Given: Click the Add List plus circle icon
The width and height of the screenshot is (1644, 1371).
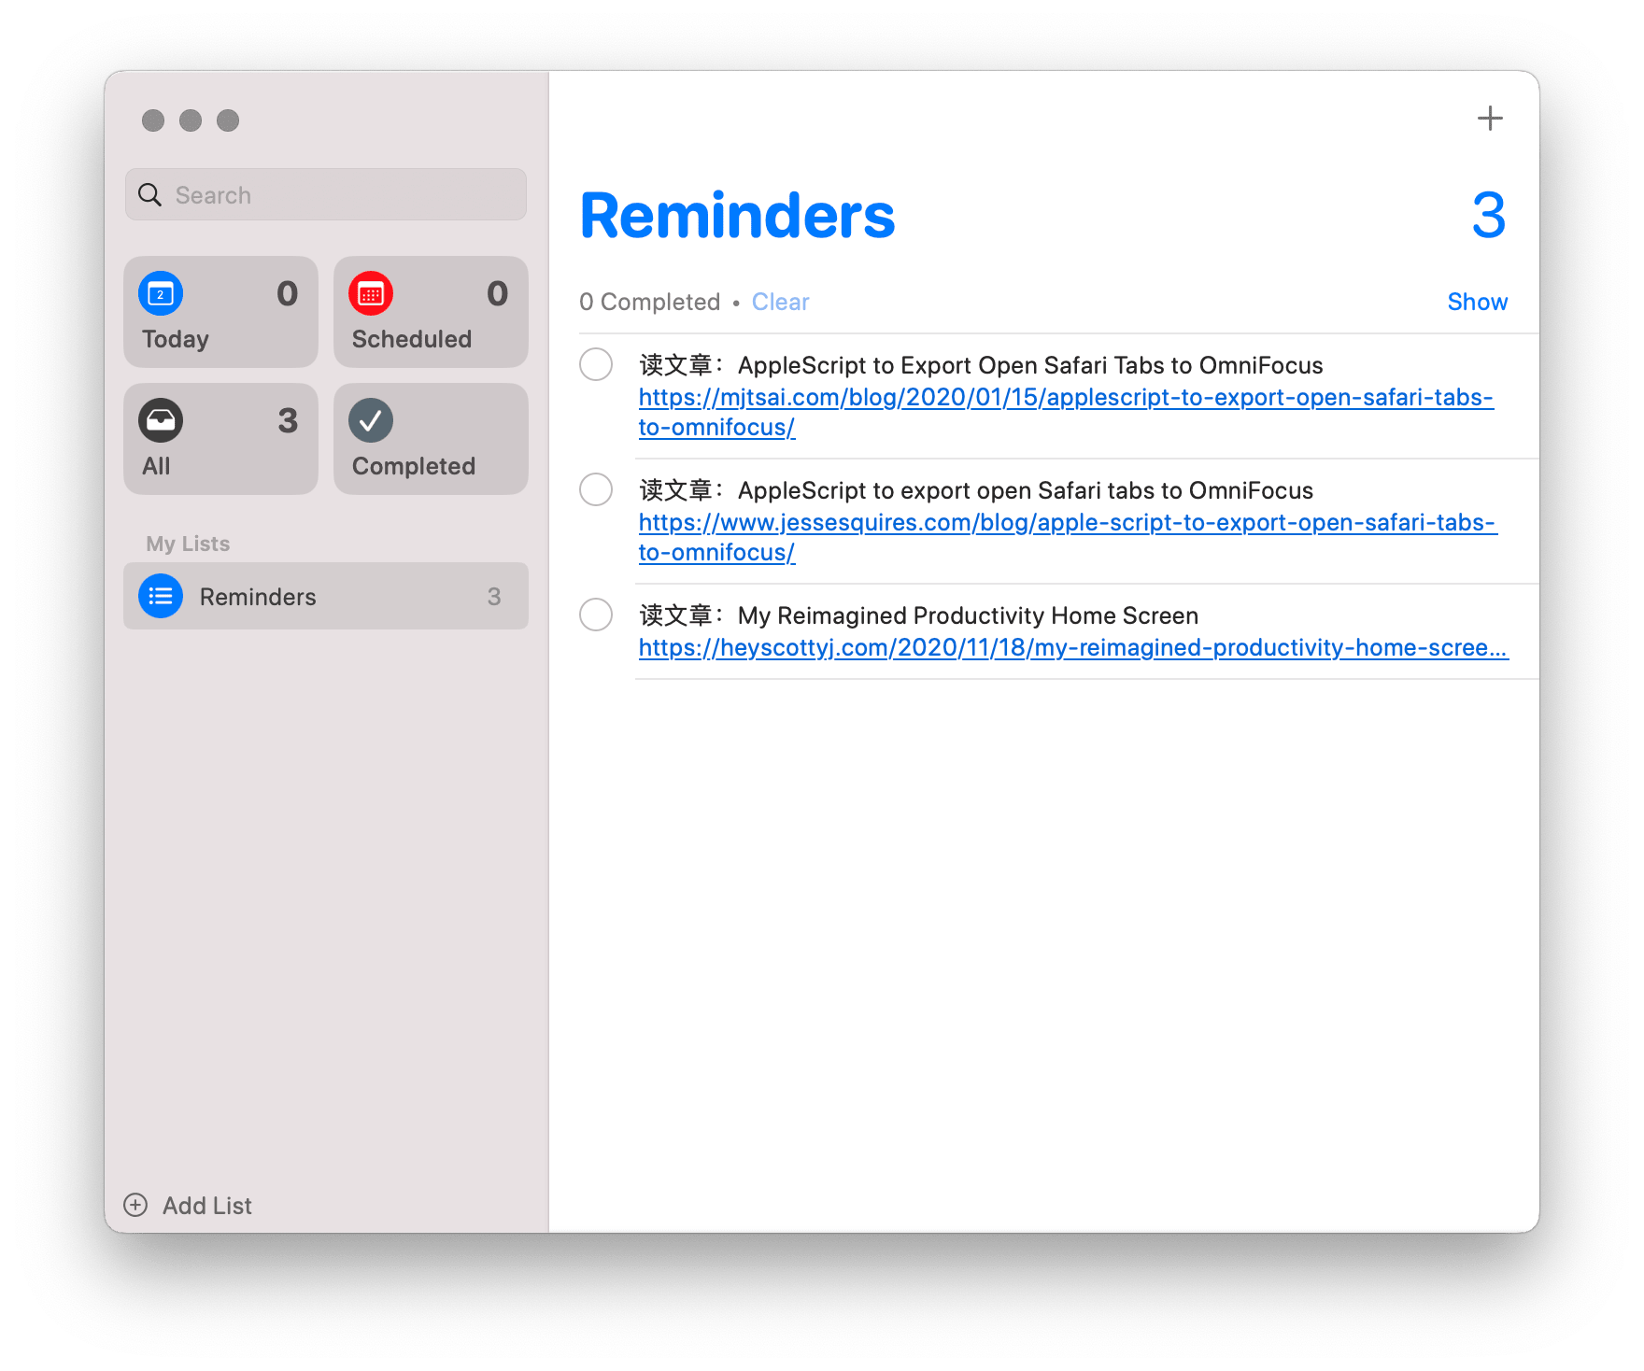Looking at the screenshot, I should coord(135,1205).
